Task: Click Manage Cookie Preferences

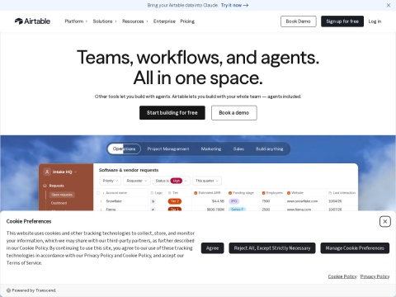Action: 355,248
